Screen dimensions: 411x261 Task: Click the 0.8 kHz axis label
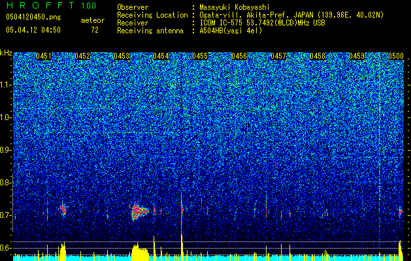tap(6, 183)
